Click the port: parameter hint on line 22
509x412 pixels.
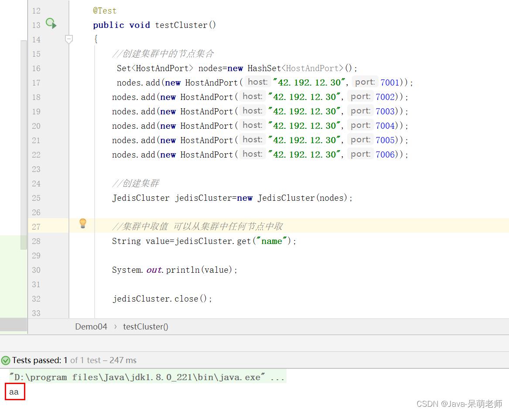(360, 154)
